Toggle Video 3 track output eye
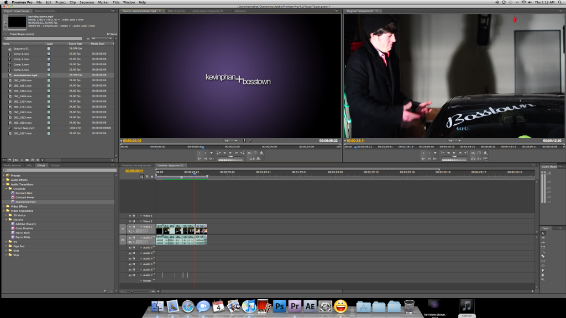 coord(130,216)
